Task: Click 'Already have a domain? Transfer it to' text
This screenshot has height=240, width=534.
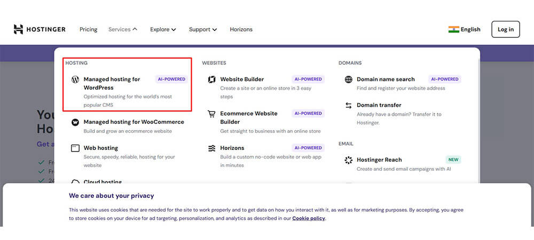Action: point(399,114)
